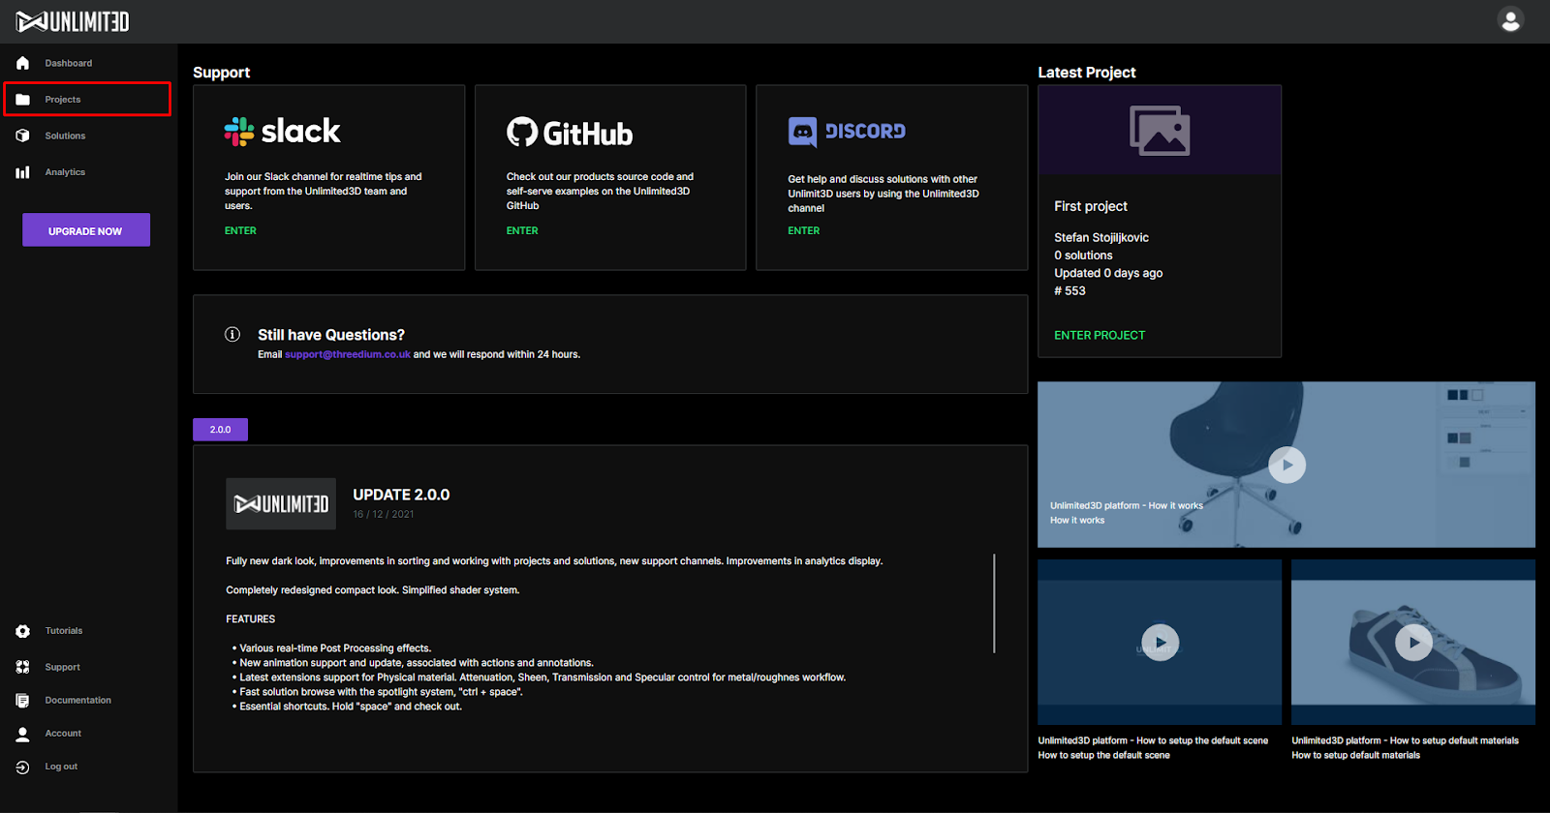
Task: Click ENTER under the Discord card
Action: coord(804,230)
